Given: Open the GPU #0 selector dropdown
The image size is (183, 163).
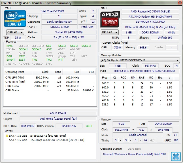Looking at the screenshot, I should [x=110, y=32].
